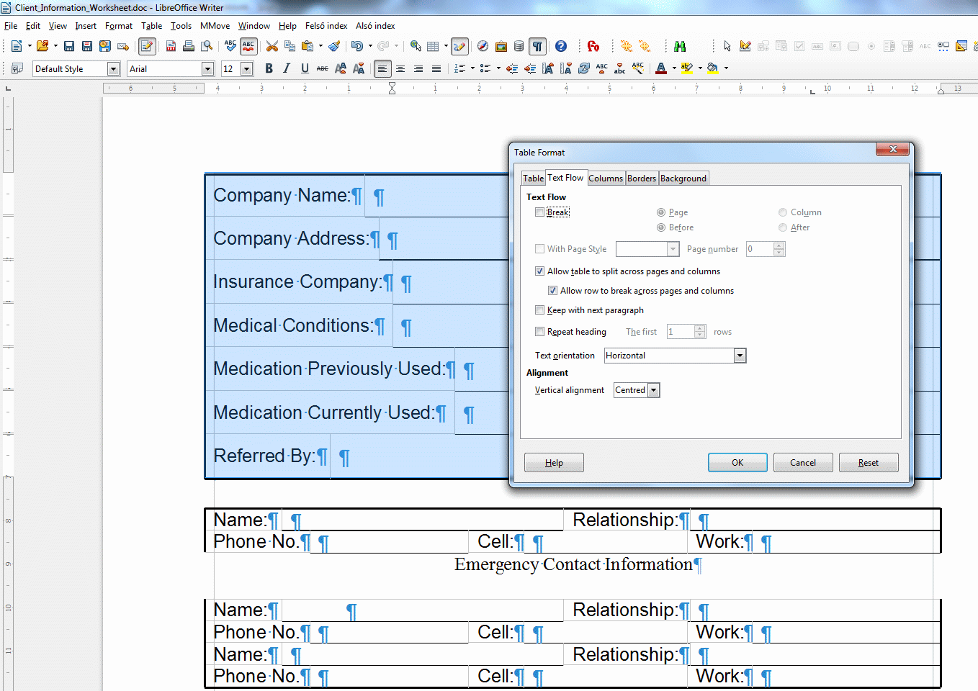Open the font size dropdown
Viewport: 978px width, 691px height.
246,69
